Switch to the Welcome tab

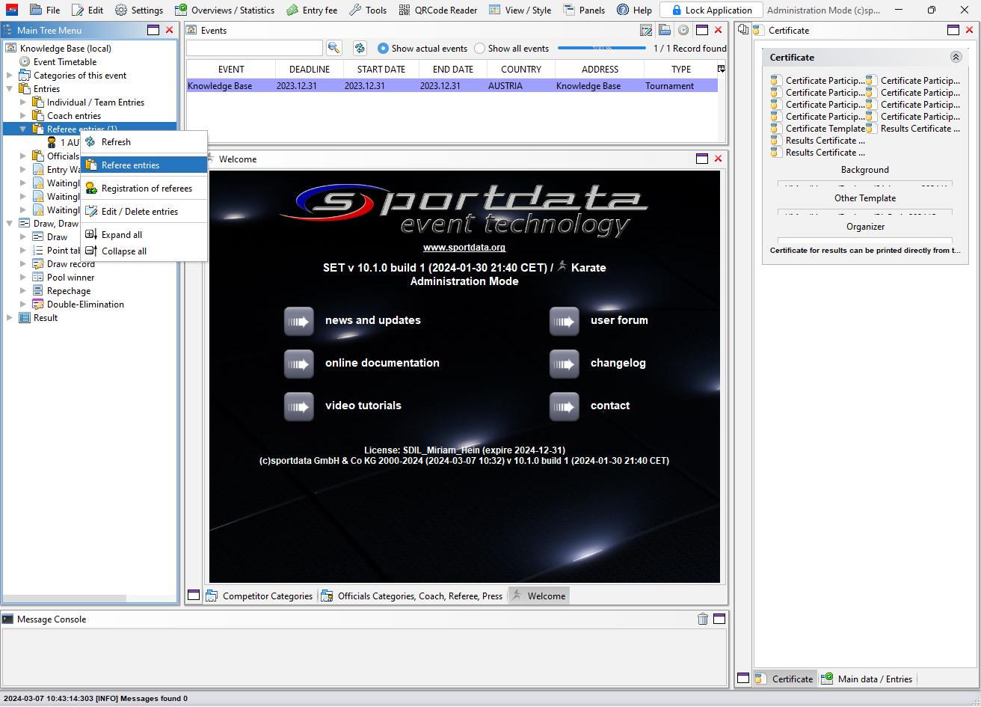(x=538, y=596)
